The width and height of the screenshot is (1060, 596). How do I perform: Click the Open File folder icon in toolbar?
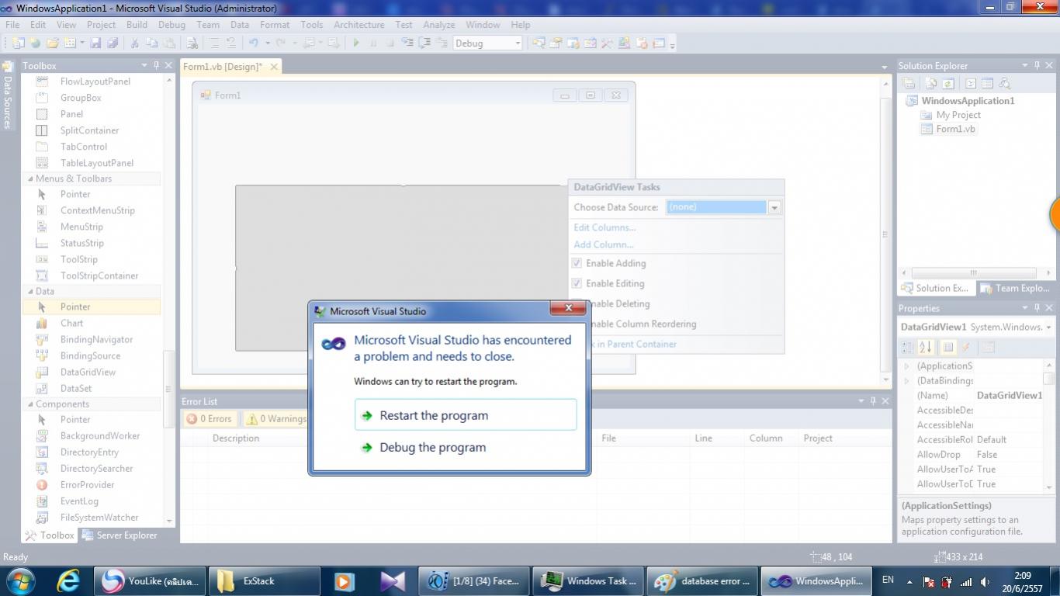[53, 43]
